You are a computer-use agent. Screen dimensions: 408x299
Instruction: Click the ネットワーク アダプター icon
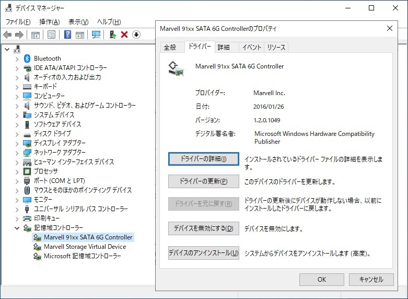(x=27, y=153)
